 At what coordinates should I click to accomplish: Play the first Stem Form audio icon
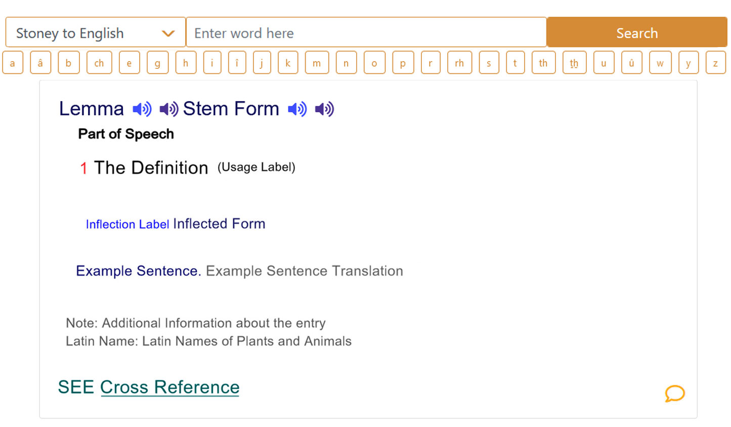[x=297, y=109]
